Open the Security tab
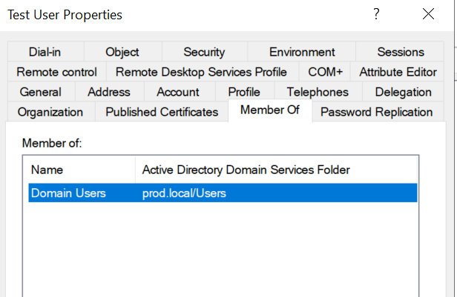 click(x=204, y=52)
